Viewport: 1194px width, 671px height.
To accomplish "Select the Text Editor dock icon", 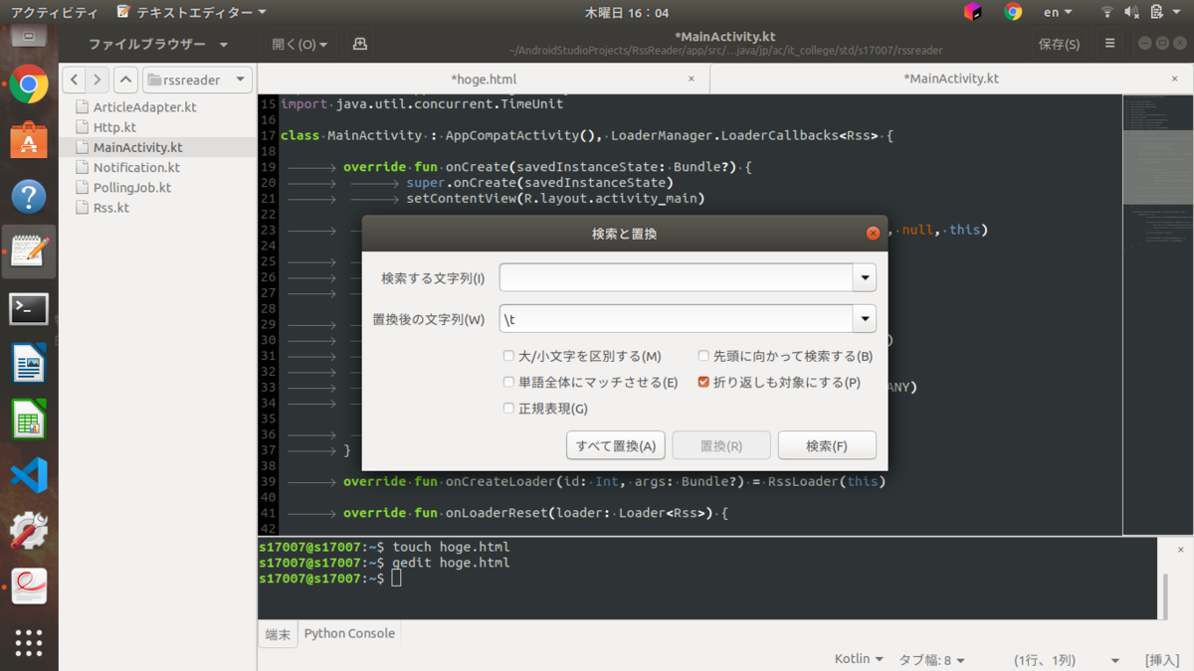I will click(x=29, y=252).
